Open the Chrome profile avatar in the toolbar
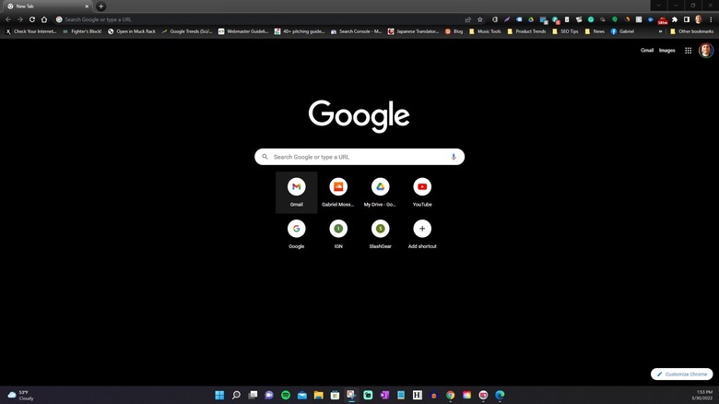The width and height of the screenshot is (719, 404). [699, 19]
